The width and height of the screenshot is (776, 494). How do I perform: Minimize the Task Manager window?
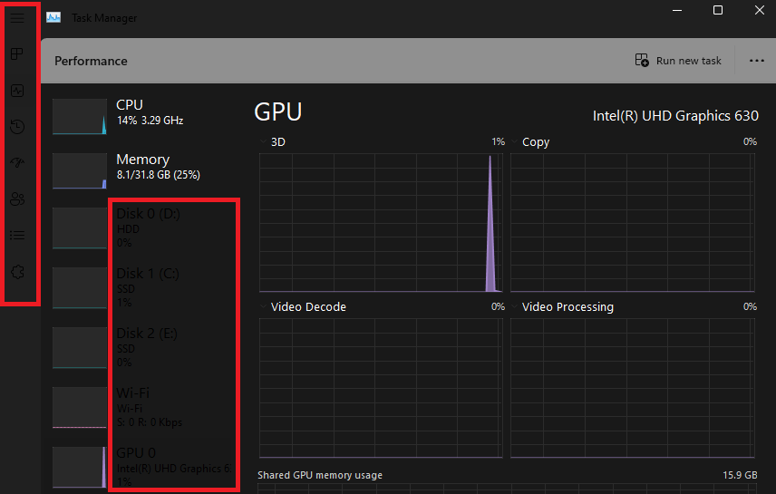677,10
